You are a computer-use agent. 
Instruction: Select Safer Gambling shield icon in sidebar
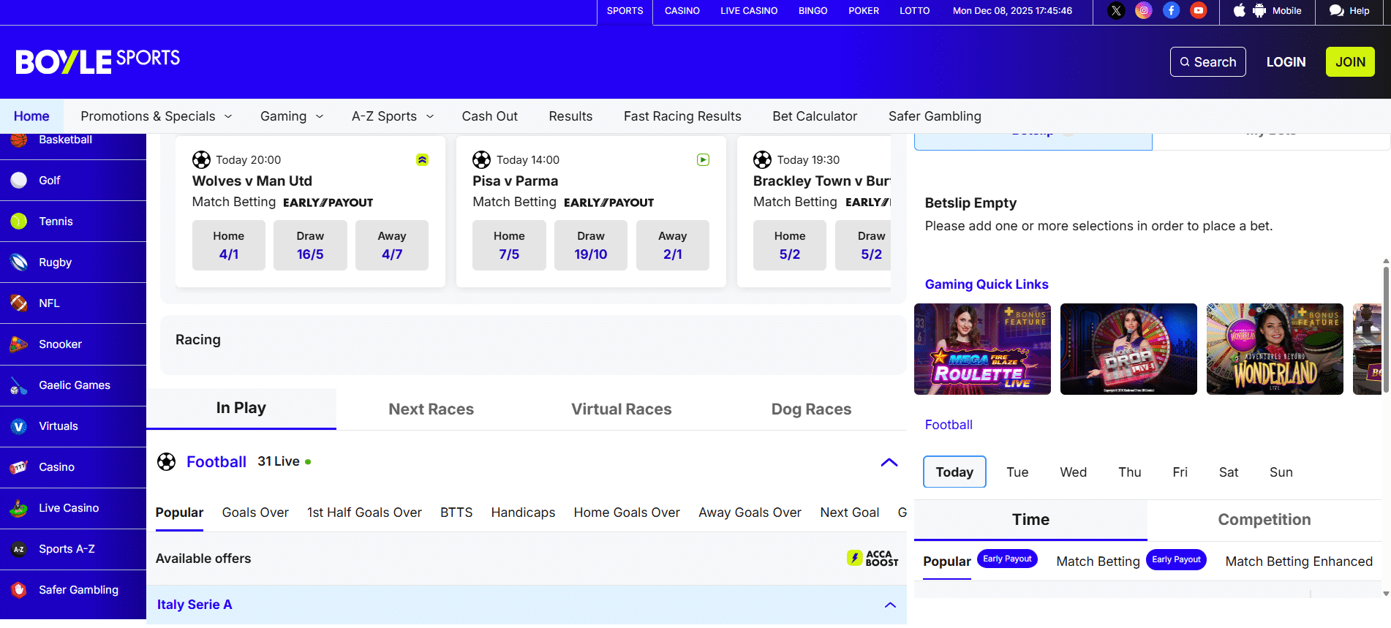tap(19, 590)
